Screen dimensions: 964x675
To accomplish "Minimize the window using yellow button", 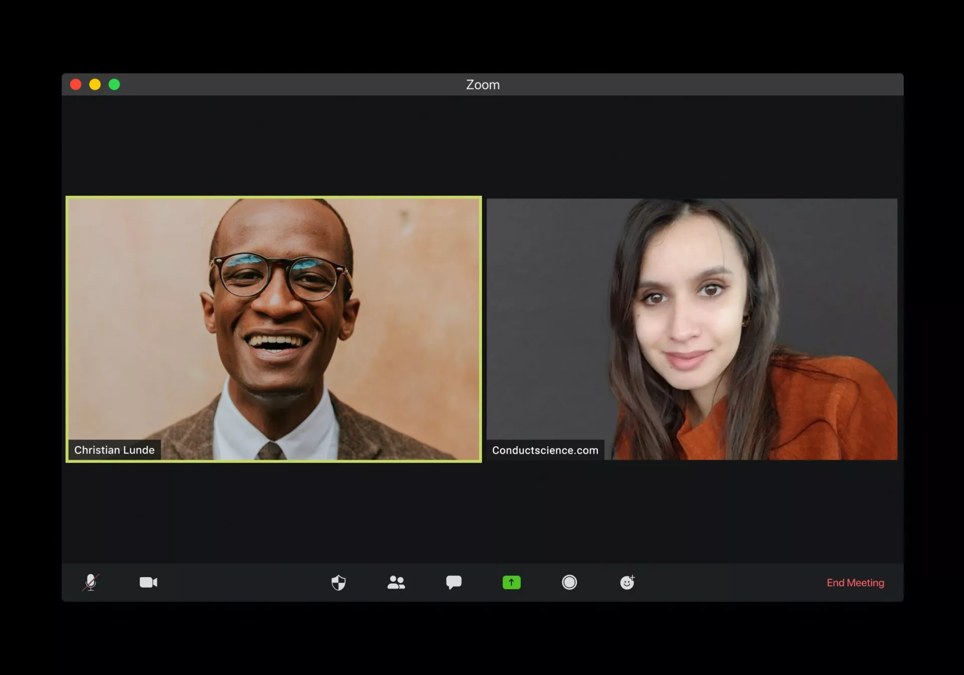I will (95, 84).
